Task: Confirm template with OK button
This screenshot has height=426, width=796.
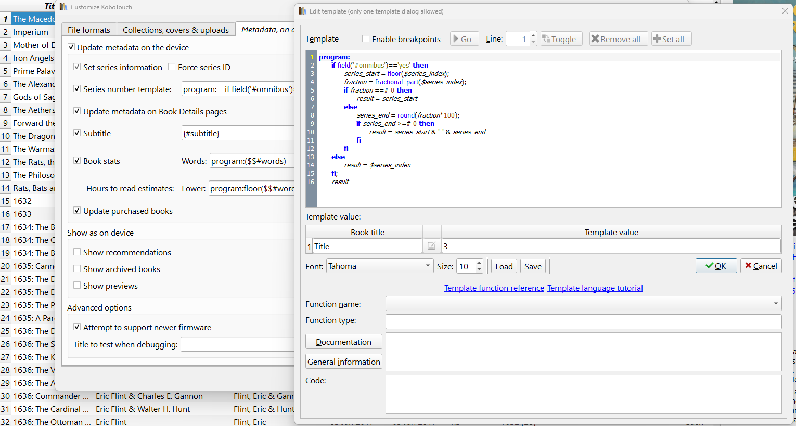Action: click(716, 266)
